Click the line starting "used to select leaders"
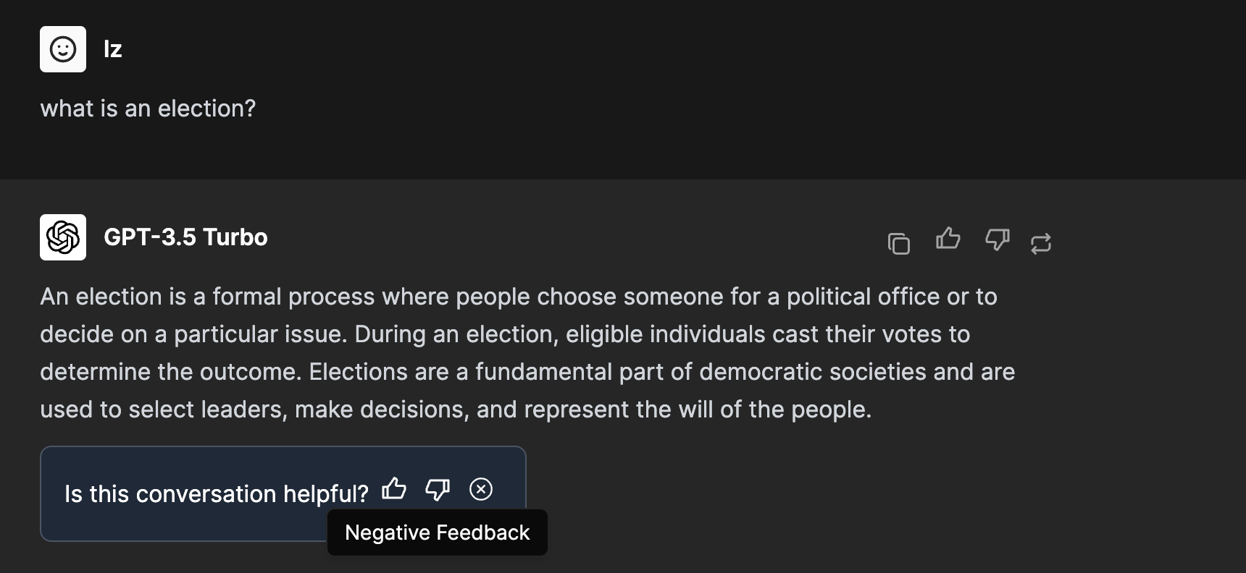This screenshot has width=1246, height=573. click(455, 409)
